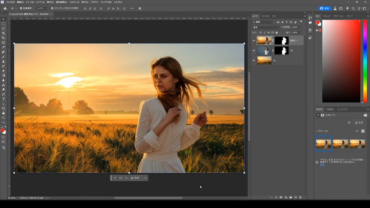Click the vertical hue slider strip
The width and height of the screenshot is (370, 208).
(x=364, y=60)
